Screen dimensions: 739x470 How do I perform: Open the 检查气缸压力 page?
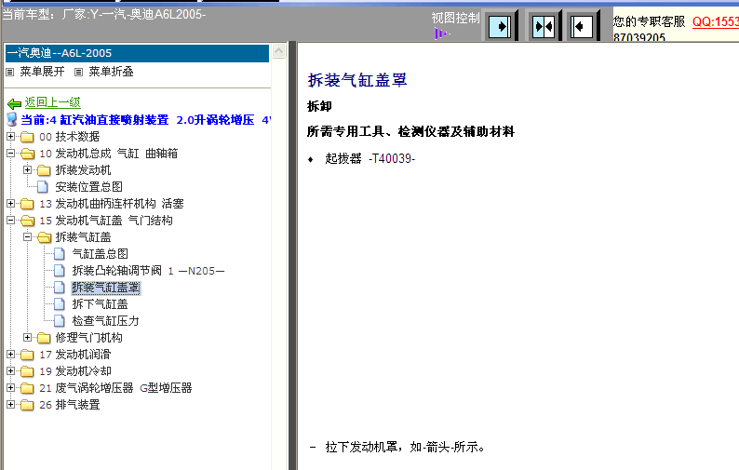(105, 321)
